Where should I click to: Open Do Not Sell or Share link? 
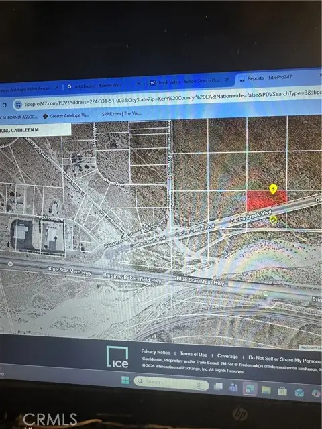(284, 360)
